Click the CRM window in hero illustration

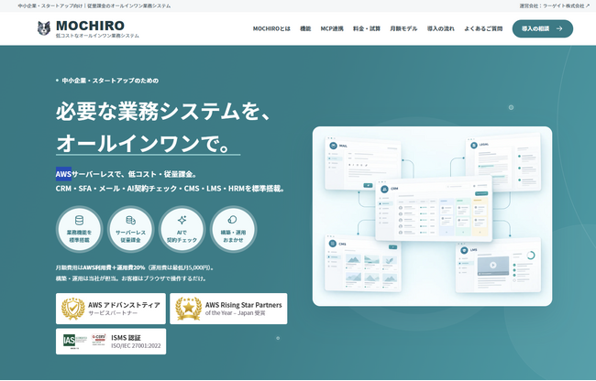point(434,210)
